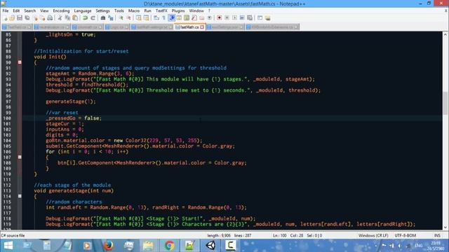The height and width of the screenshot is (252, 449).
Task: Click the Print toolbar icon
Action: (50, 18)
